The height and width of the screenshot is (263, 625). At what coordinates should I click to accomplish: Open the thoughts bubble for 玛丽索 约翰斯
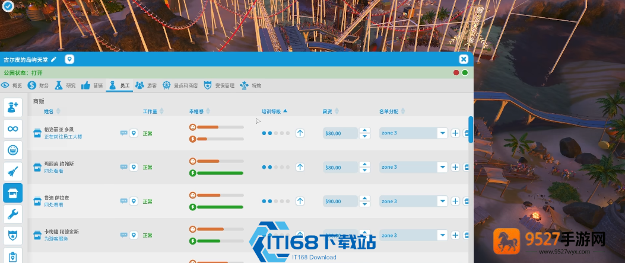(124, 167)
